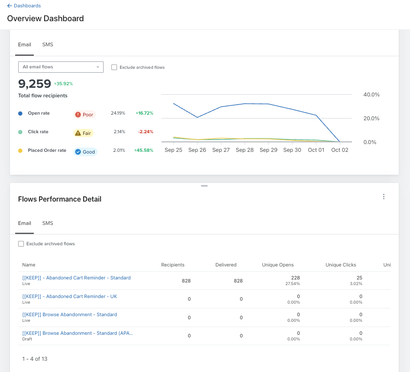Enable Exclude archived flows in chart card
Image resolution: width=410 pixels, height=372 pixels.
tap(114, 67)
